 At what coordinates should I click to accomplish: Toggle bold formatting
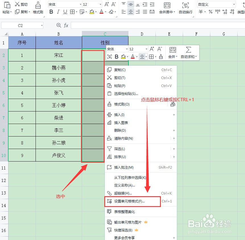point(51,12)
